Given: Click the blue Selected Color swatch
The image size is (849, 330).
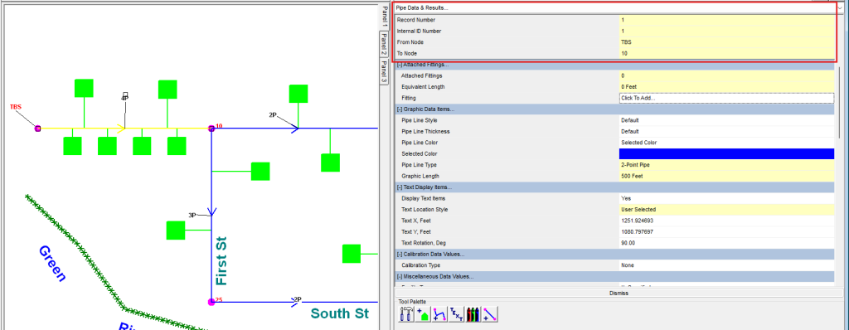Looking at the screenshot, I should pos(726,154).
